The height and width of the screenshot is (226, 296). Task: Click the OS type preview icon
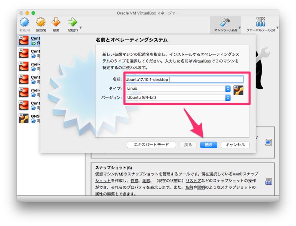[x=238, y=90]
